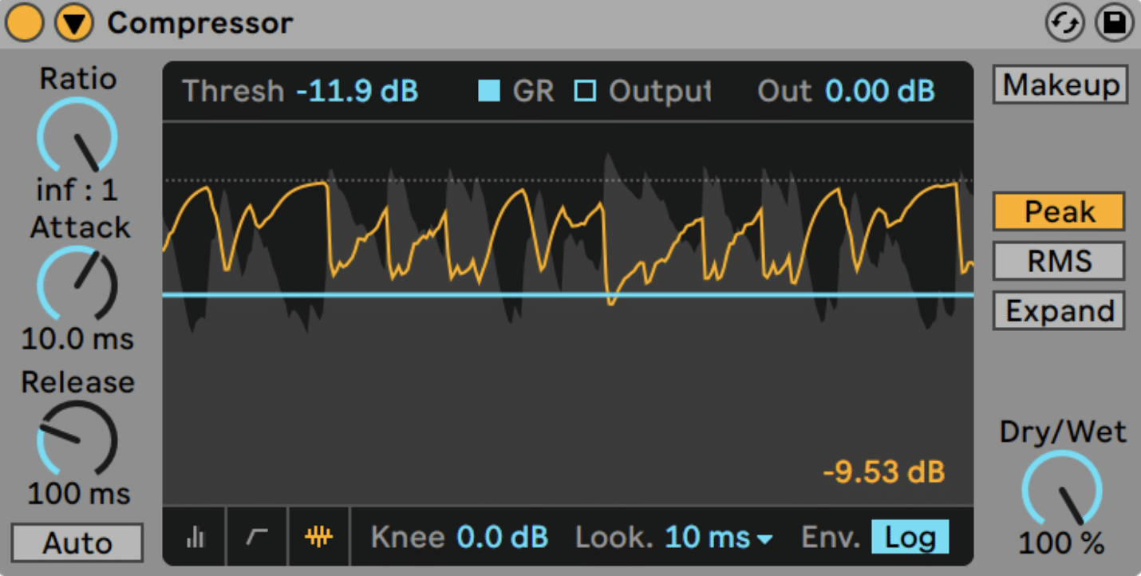Viewport: 1141px width, 576px height.
Task: Click the save preset disk icon
Action: point(1114,24)
